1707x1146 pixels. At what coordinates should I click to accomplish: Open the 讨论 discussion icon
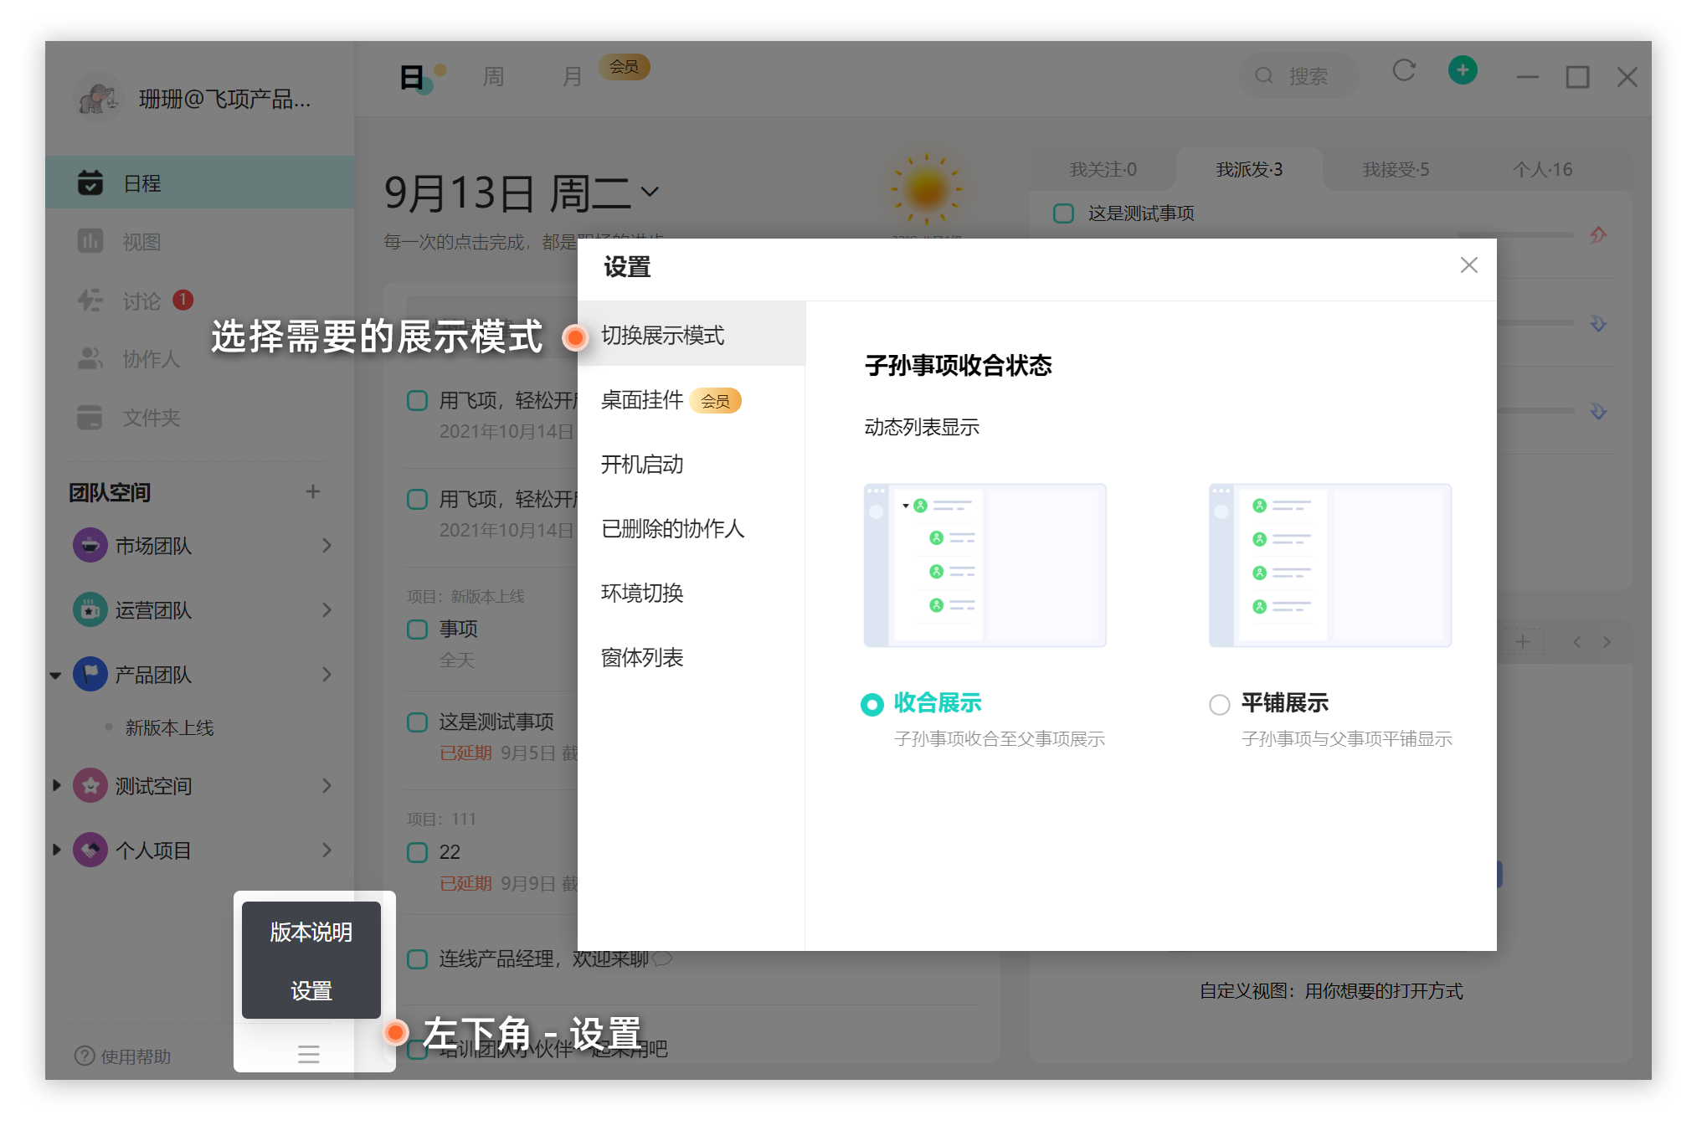click(x=90, y=301)
